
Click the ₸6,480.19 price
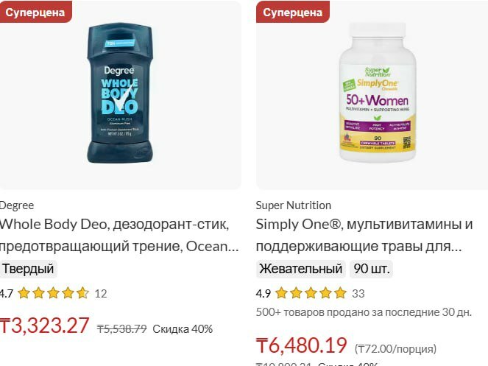[302, 345]
